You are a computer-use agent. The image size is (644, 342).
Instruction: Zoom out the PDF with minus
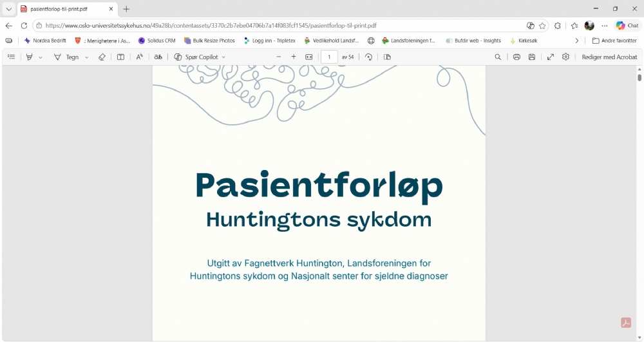click(x=279, y=57)
